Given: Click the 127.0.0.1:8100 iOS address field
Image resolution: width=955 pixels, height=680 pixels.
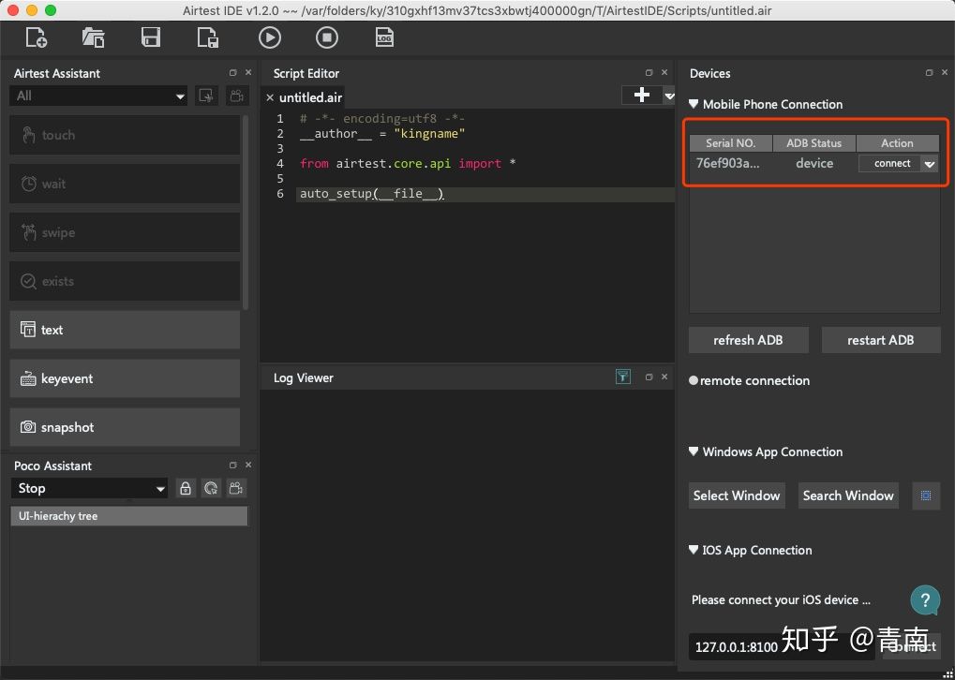Looking at the screenshot, I should pyautogui.click(x=737, y=646).
